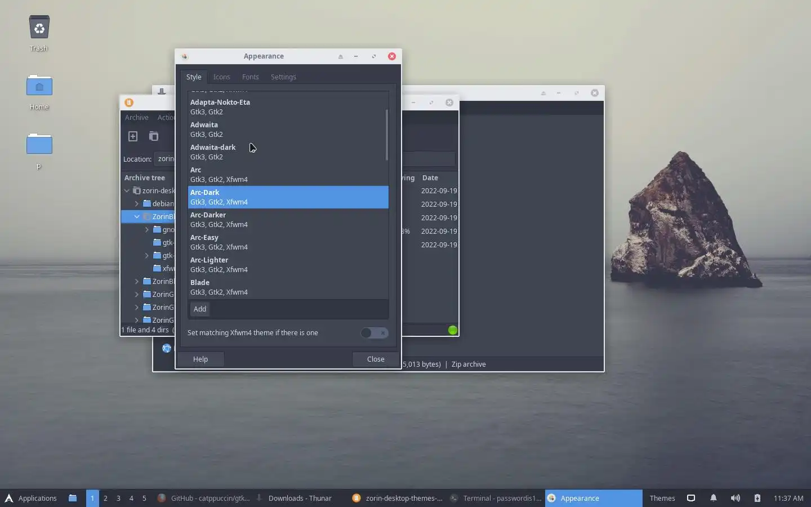Click the battery power icon in the tray
This screenshot has width=811, height=507.
pyautogui.click(x=757, y=498)
